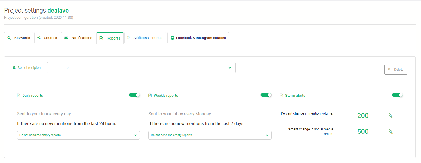Switch to the Keywords tab
Screen dimensions: 421x163
[19, 38]
